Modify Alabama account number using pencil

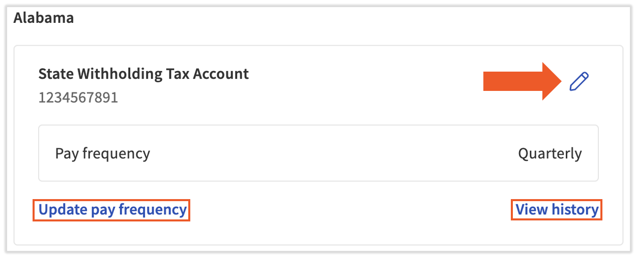pos(579,81)
